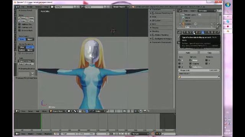Open the Modifiers (wrench) properties tab
The image size is (245, 137).
tap(203, 32)
